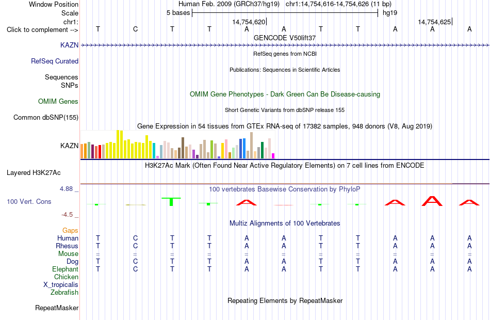Click the 'RefSeq genes from NCBI' title
The width and height of the screenshot is (490, 320).
(285, 54)
